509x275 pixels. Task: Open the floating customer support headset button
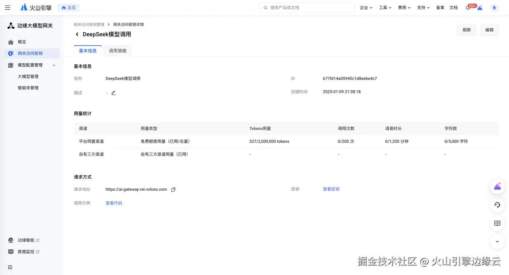tap(497, 205)
